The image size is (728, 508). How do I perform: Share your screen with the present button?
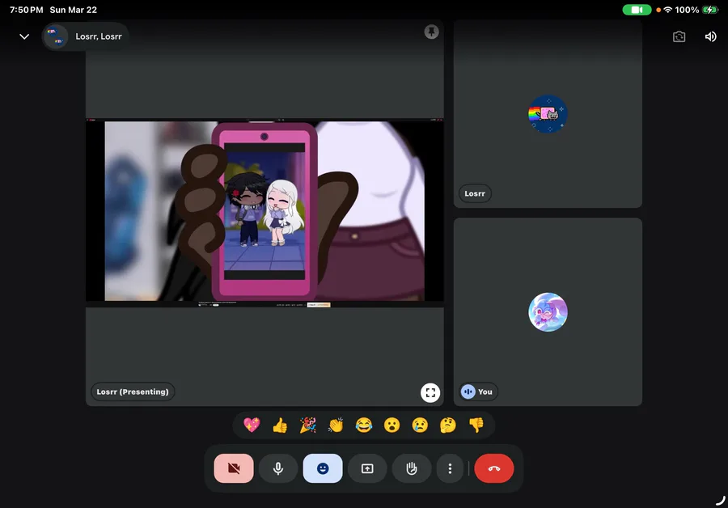[367, 468]
